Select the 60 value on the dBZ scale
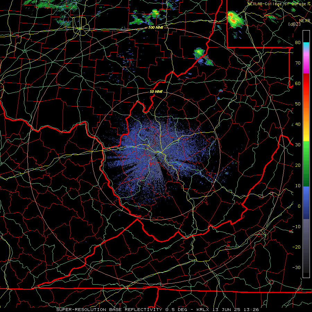Screen dimensions: 312x312 298,83
